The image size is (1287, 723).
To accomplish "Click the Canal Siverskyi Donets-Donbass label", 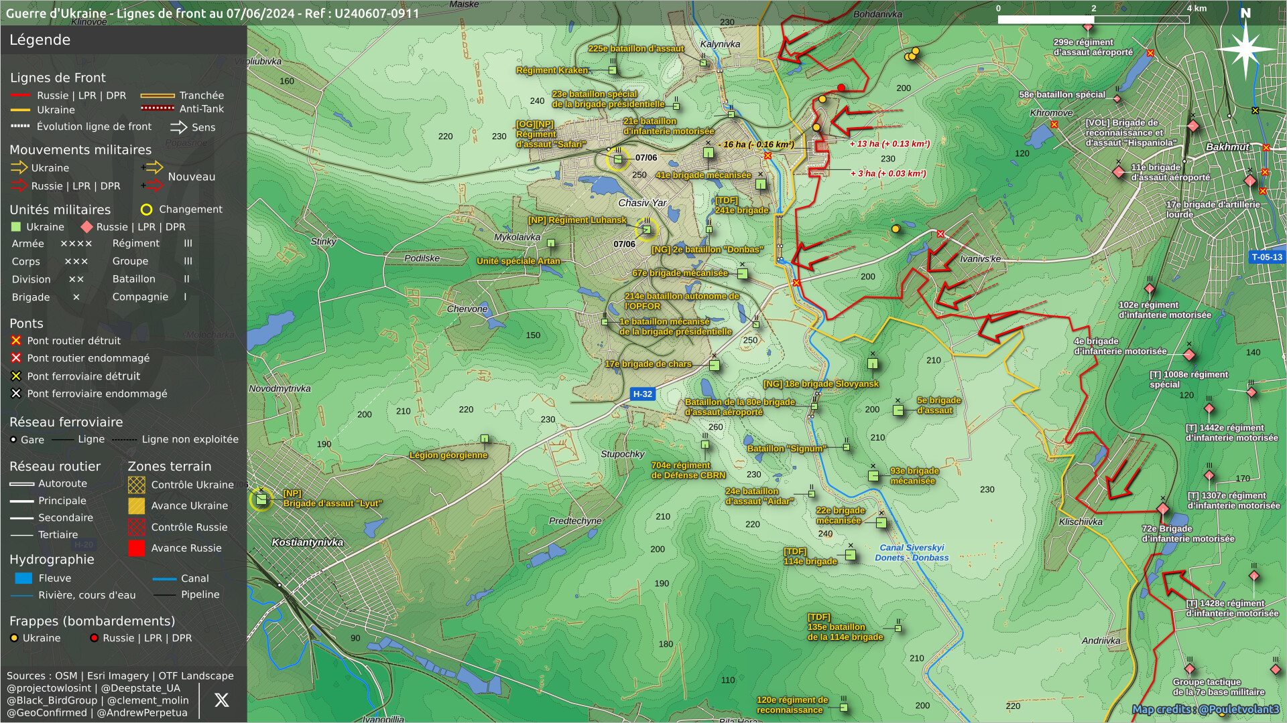I will (x=912, y=553).
